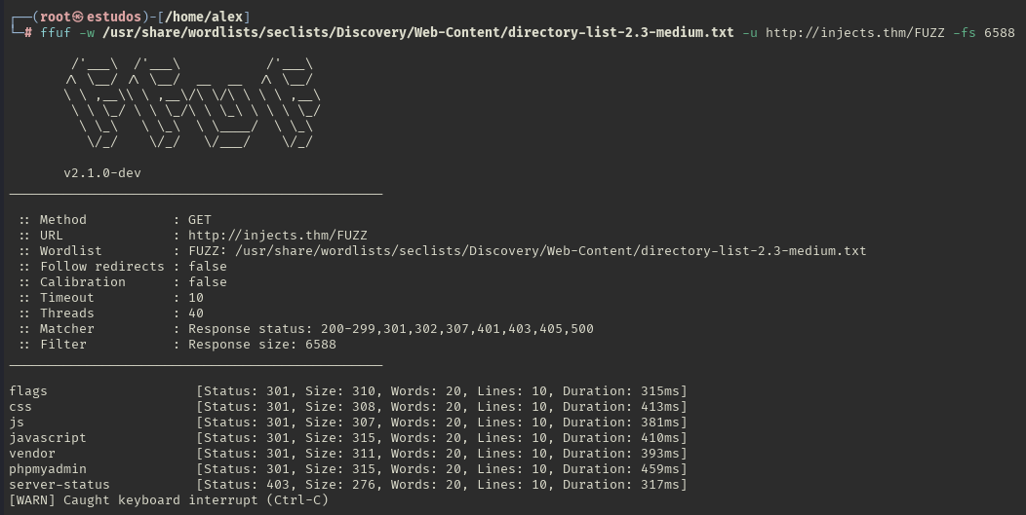This screenshot has height=515, width=1026.
Task: Click the wordlist path in command line
Action: (418, 33)
